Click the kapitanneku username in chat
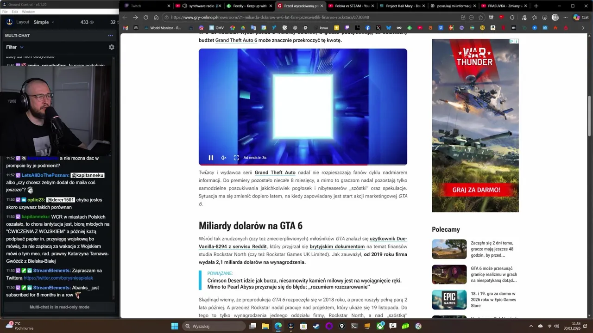 point(35,217)
